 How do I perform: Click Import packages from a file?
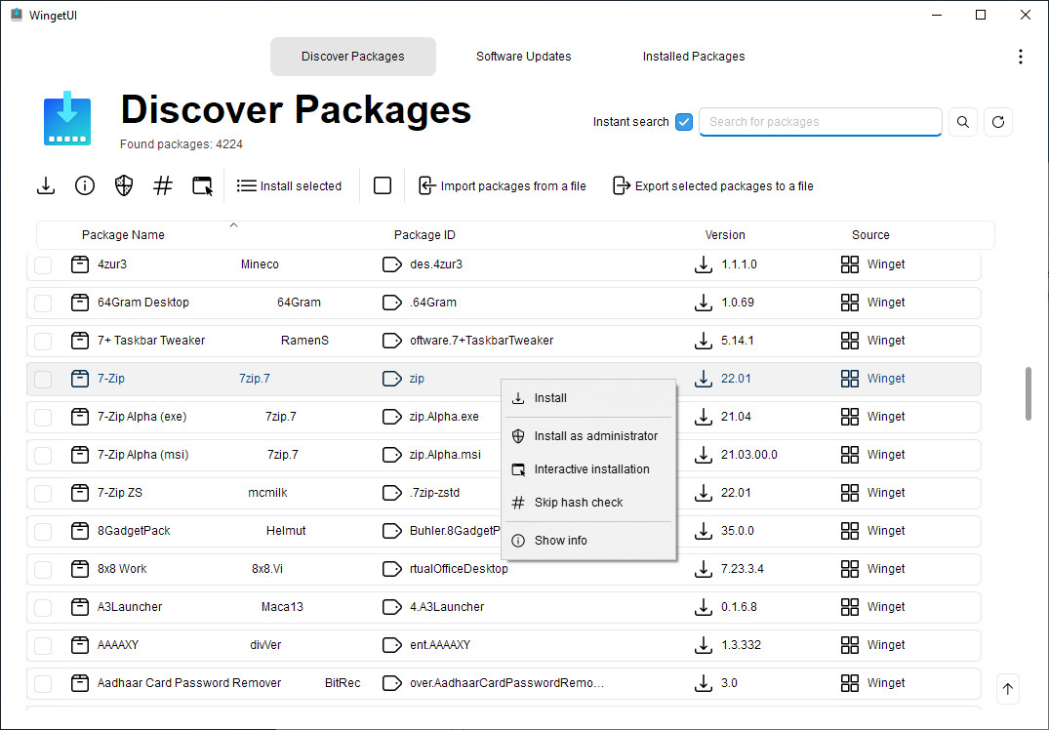tap(503, 185)
